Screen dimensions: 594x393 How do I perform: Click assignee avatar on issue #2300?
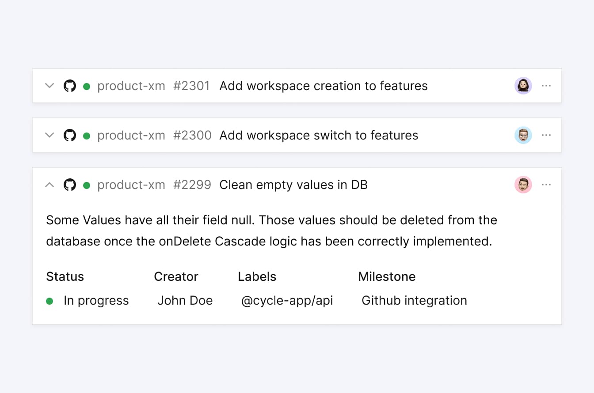click(523, 135)
